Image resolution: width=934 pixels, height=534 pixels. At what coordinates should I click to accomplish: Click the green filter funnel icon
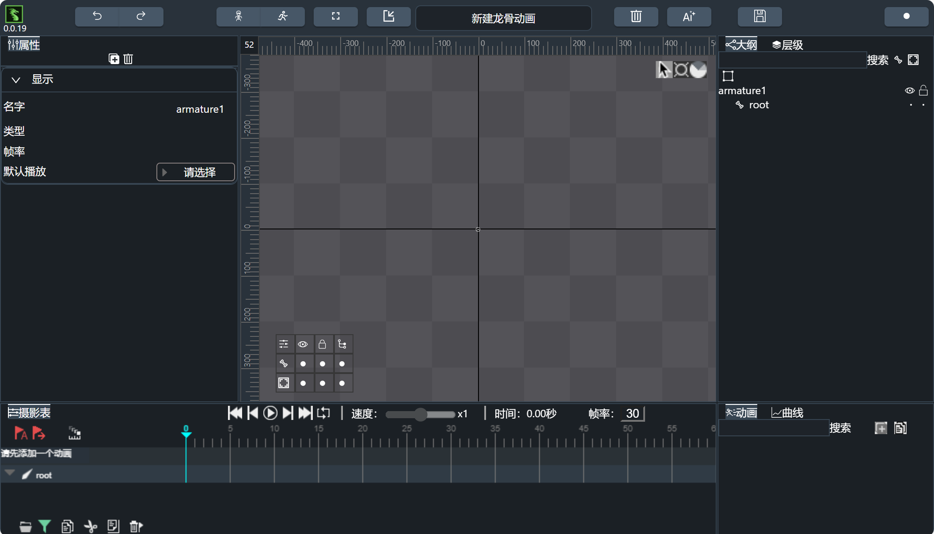click(x=45, y=526)
